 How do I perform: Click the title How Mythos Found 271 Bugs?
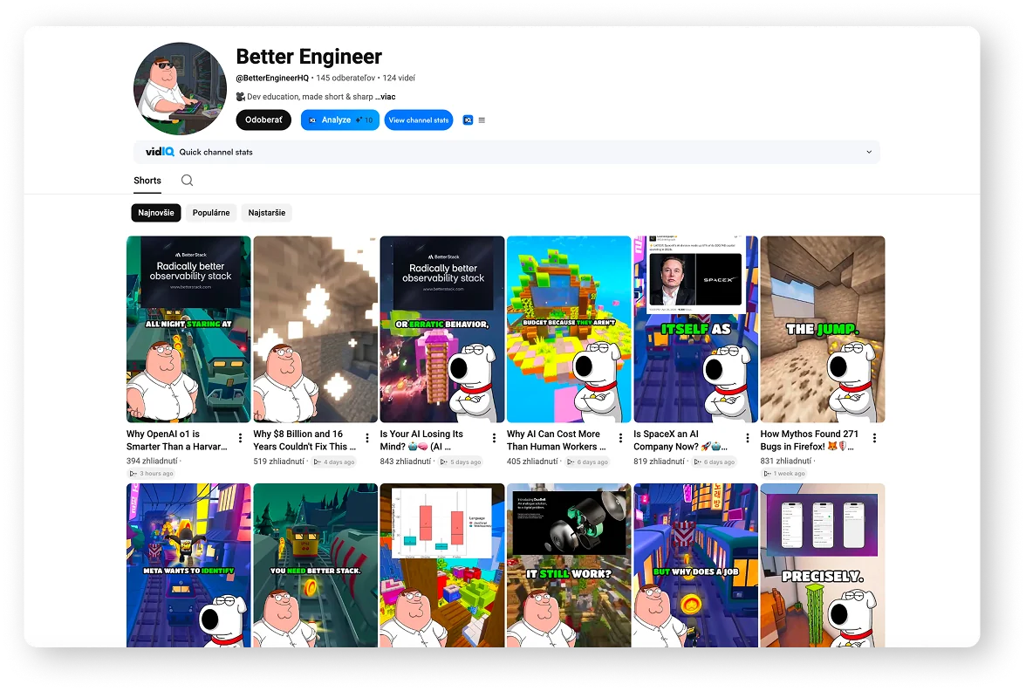pyautogui.click(x=810, y=440)
